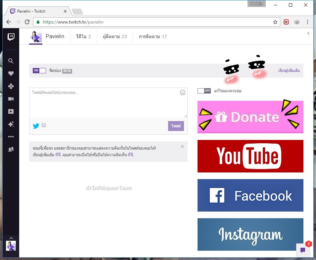Toggle the edit panels OFF switch
Screen dimensions: 316x260
[x=204, y=91]
